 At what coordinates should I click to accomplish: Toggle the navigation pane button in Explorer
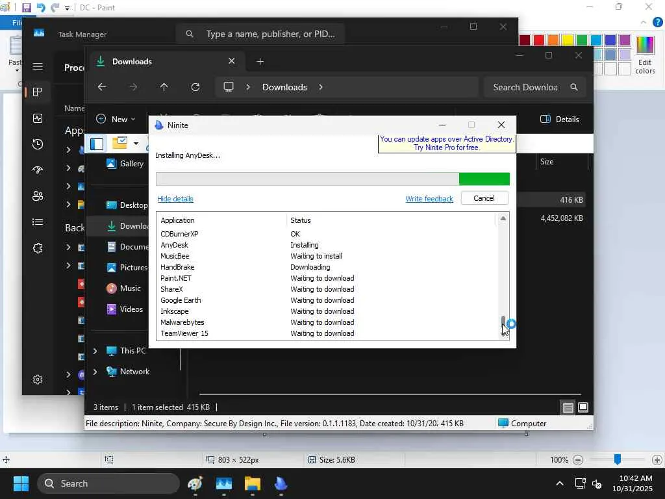coord(97,144)
